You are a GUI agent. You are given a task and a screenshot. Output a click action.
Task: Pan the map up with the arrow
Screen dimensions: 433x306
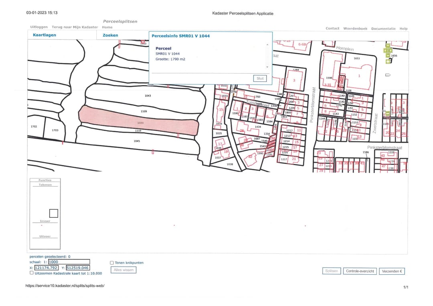tap(388, 45)
